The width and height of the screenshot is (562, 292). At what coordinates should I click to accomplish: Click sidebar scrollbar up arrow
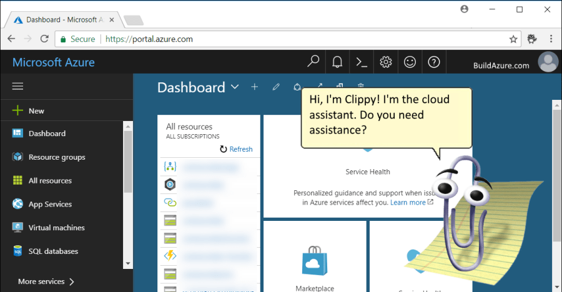[128, 127]
